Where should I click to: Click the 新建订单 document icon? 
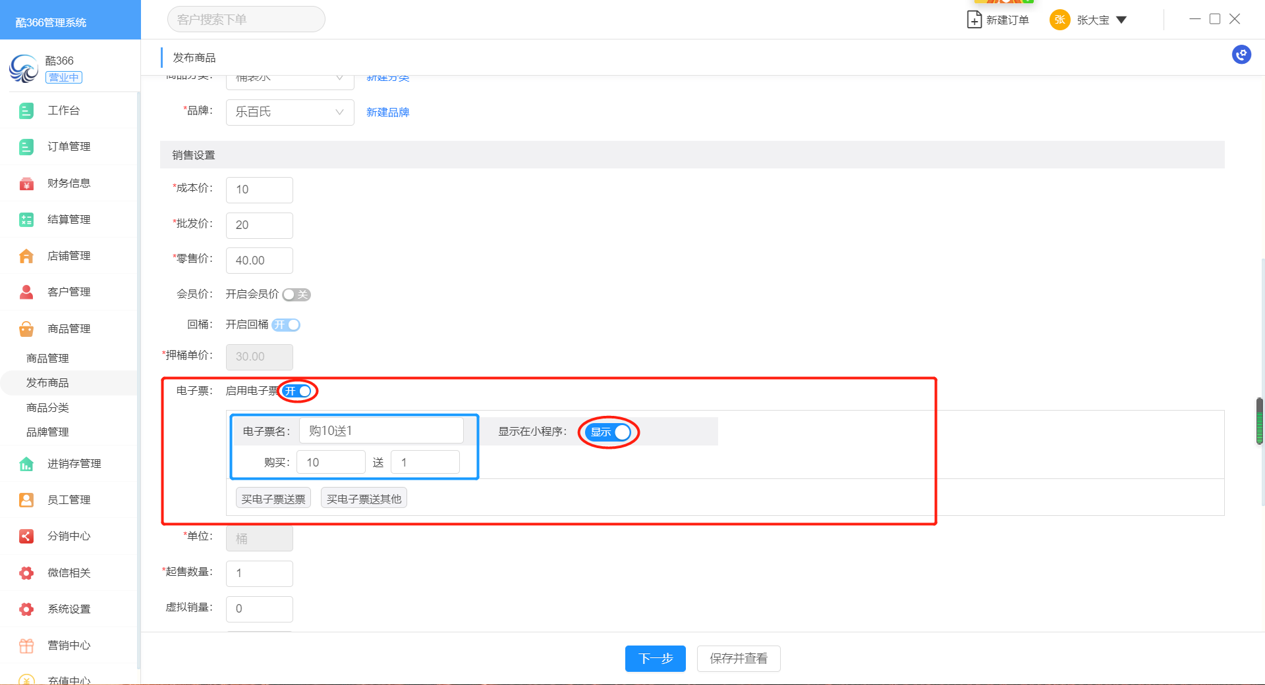(974, 20)
